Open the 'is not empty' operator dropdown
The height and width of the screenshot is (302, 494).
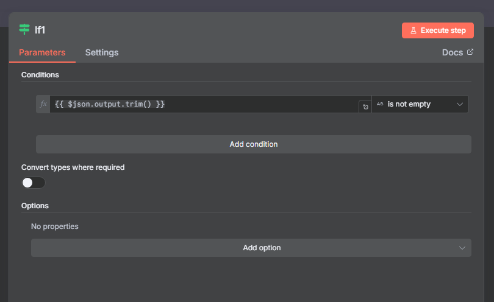(415, 104)
